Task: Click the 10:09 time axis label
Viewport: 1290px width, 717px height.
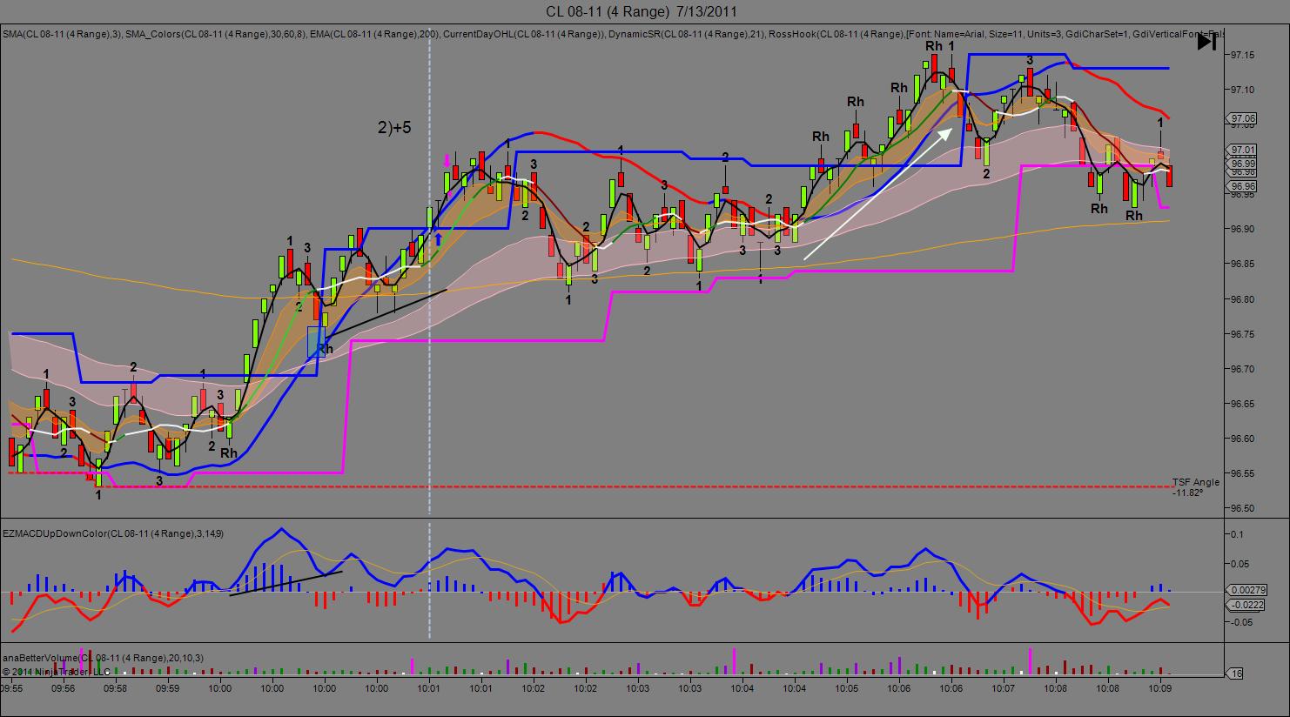Action: coord(1159,687)
